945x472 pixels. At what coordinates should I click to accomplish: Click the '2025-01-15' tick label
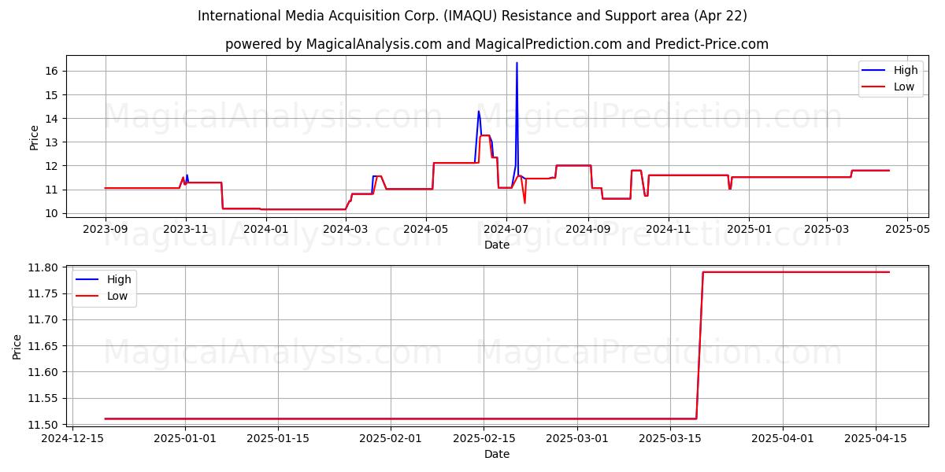click(x=276, y=438)
